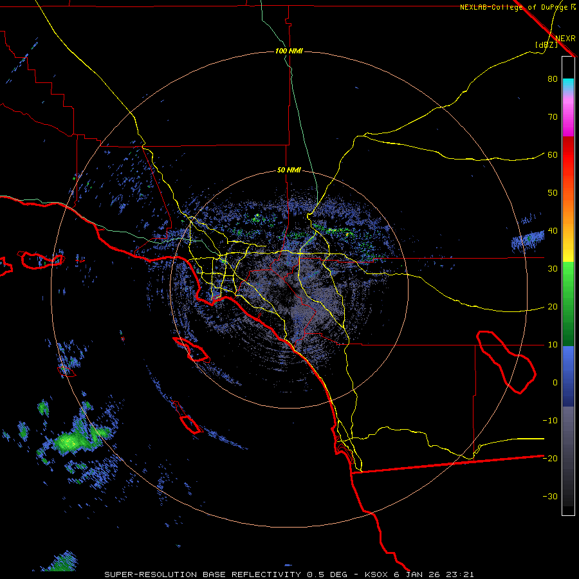The height and width of the screenshot is (579, 579).
Task: Click the 80 value on reflectivity scale
Action: point(553,78)
